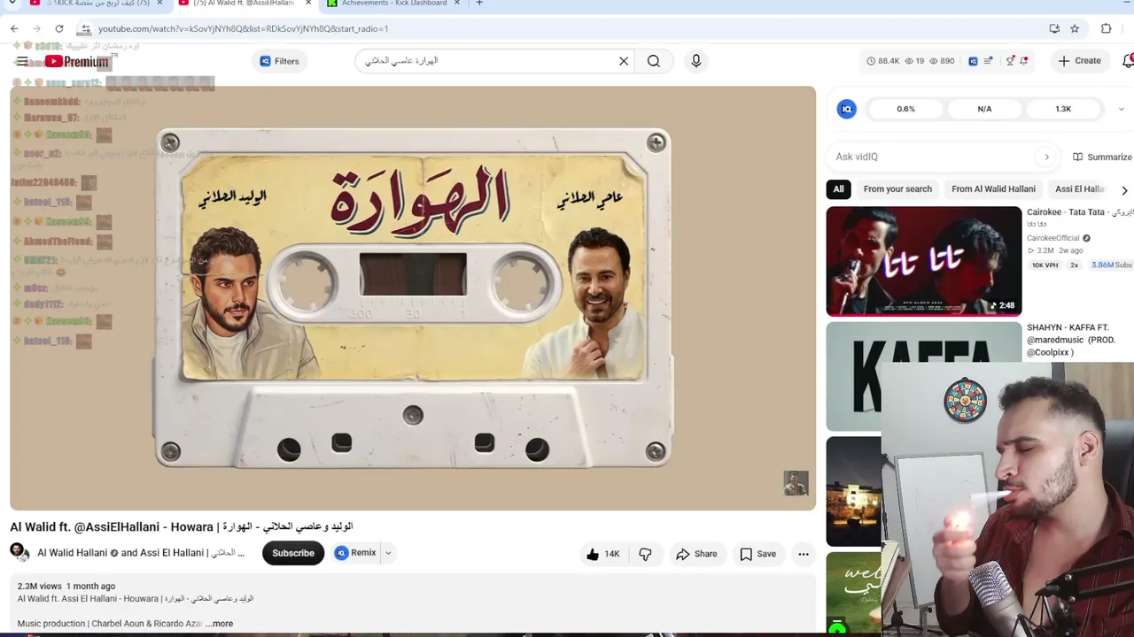Open the Cairokee Tata Tata video thumbnail
Viewport: 1134px width, 637px height.
pyautogui.click(x=923, y=261)
